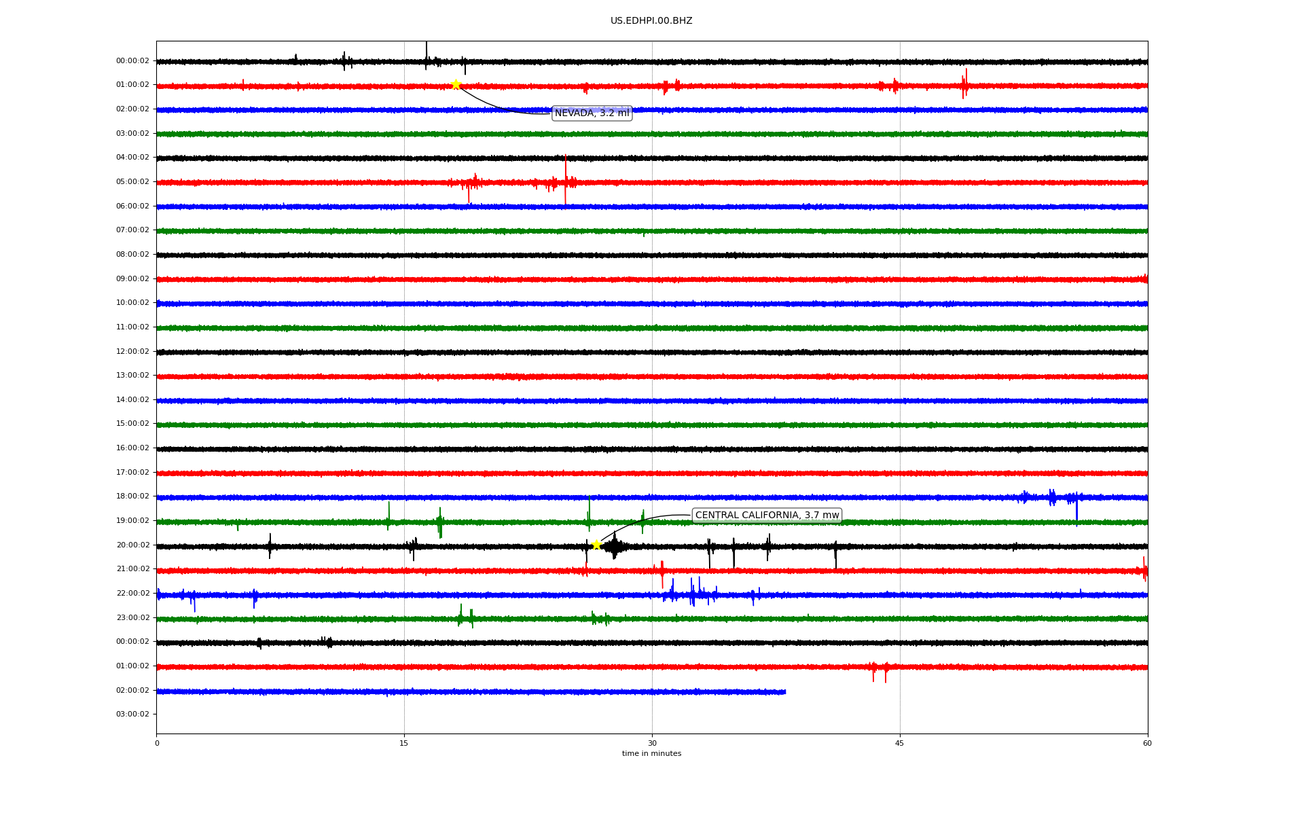
Task: Click the 19:00:02 time label
Action: [132, 521]
